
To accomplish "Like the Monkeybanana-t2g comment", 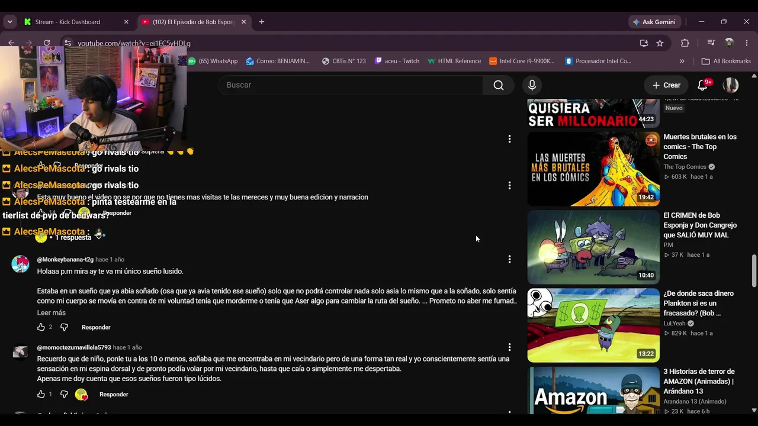I will click(41, 327).
